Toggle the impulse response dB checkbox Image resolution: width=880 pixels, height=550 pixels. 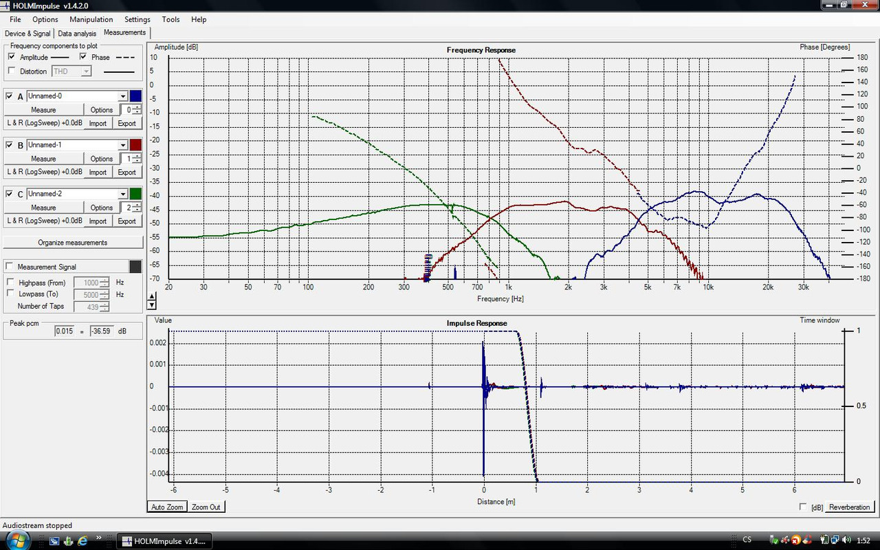coord(804,507)
